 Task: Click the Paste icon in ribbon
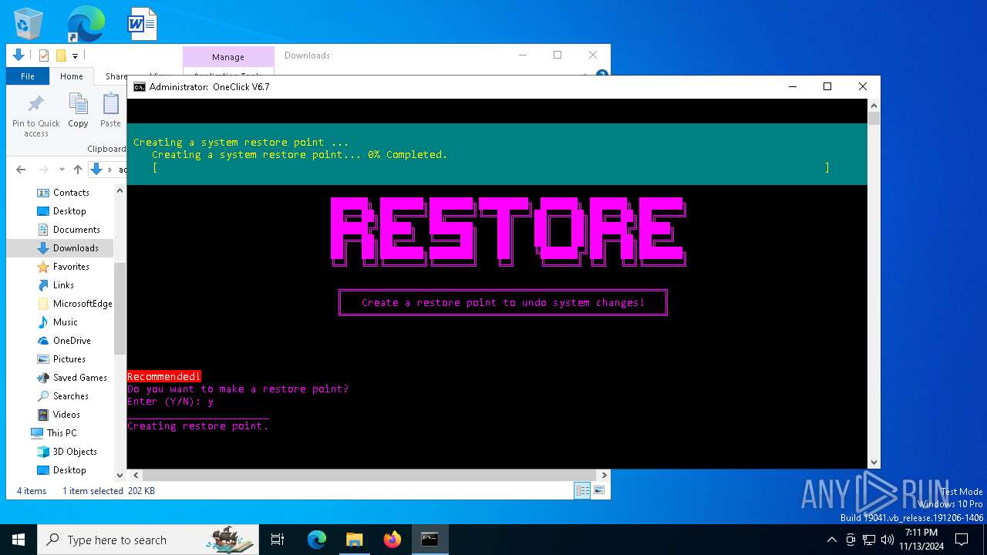point(111,111)
